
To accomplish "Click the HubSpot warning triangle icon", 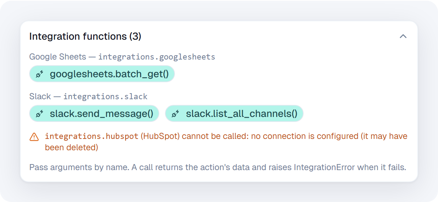I will pos(34,137).
